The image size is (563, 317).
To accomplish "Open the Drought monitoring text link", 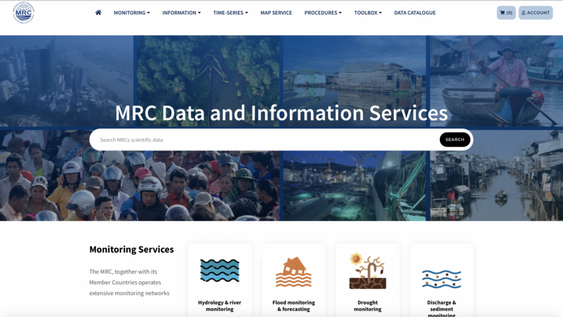I will pyautogui.click(x=367, y=306).
